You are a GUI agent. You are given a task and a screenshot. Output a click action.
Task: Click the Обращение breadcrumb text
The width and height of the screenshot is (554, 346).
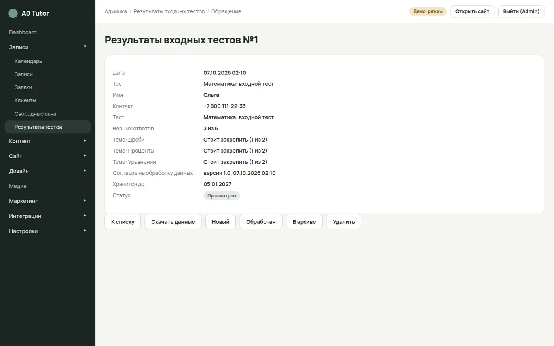point(226,11)
